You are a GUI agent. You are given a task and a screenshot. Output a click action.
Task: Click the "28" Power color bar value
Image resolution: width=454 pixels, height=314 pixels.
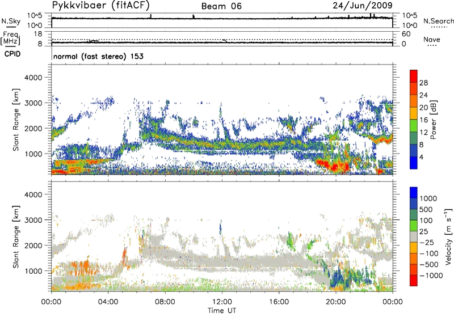tap(423, 83)
